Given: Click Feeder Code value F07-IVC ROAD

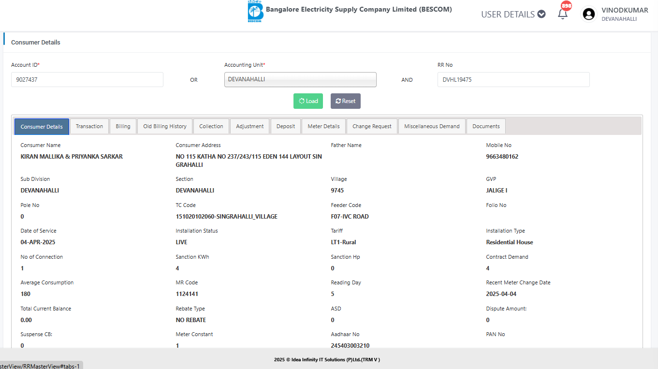Looking at the screenshot, I should click(x=350, y=217).
